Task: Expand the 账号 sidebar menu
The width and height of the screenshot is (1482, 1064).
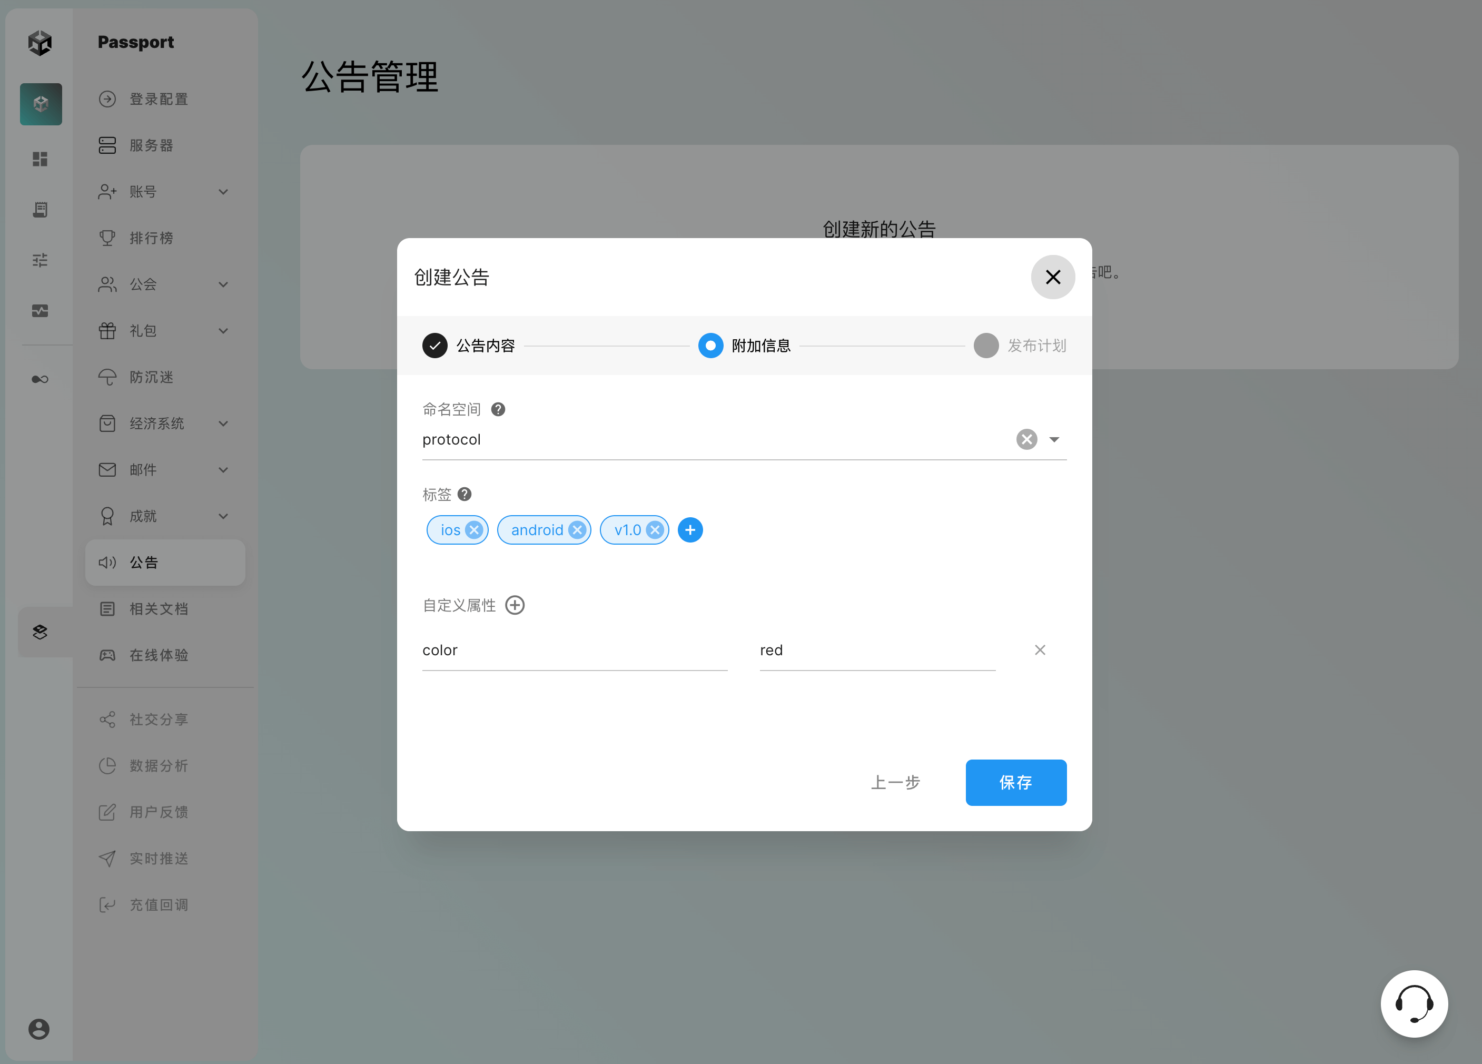Action: 163,192
